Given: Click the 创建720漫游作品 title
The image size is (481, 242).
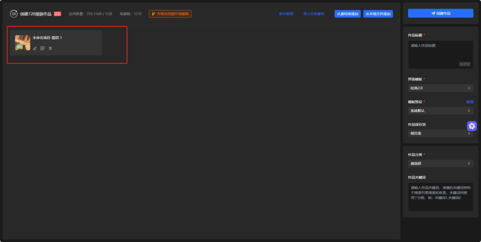Looking at the screenshot, I should 36,14.
